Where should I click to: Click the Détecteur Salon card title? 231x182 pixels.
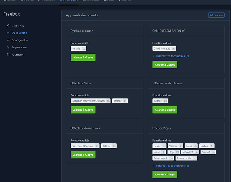pos(81,83)
